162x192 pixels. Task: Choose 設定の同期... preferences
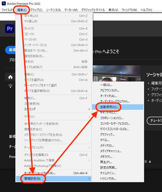(118, 168)
